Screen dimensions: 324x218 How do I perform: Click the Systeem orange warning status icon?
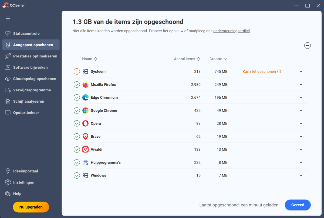[77, 72]
